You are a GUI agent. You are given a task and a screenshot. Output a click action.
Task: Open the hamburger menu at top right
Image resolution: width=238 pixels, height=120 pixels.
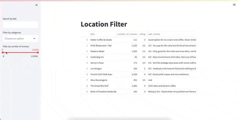click(x=234, y=5)
